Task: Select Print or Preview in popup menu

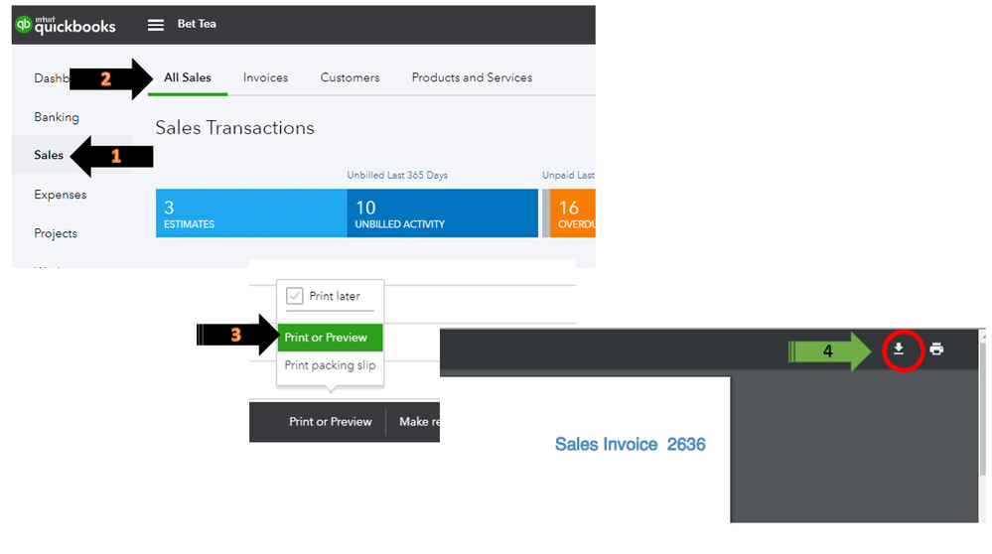Action: tap(330, 338)
